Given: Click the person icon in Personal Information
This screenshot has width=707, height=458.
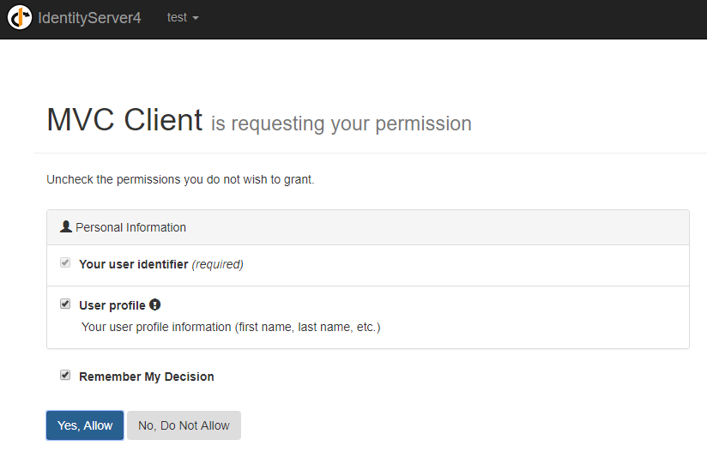Looking at the screenshot, I should coord(66,227).
